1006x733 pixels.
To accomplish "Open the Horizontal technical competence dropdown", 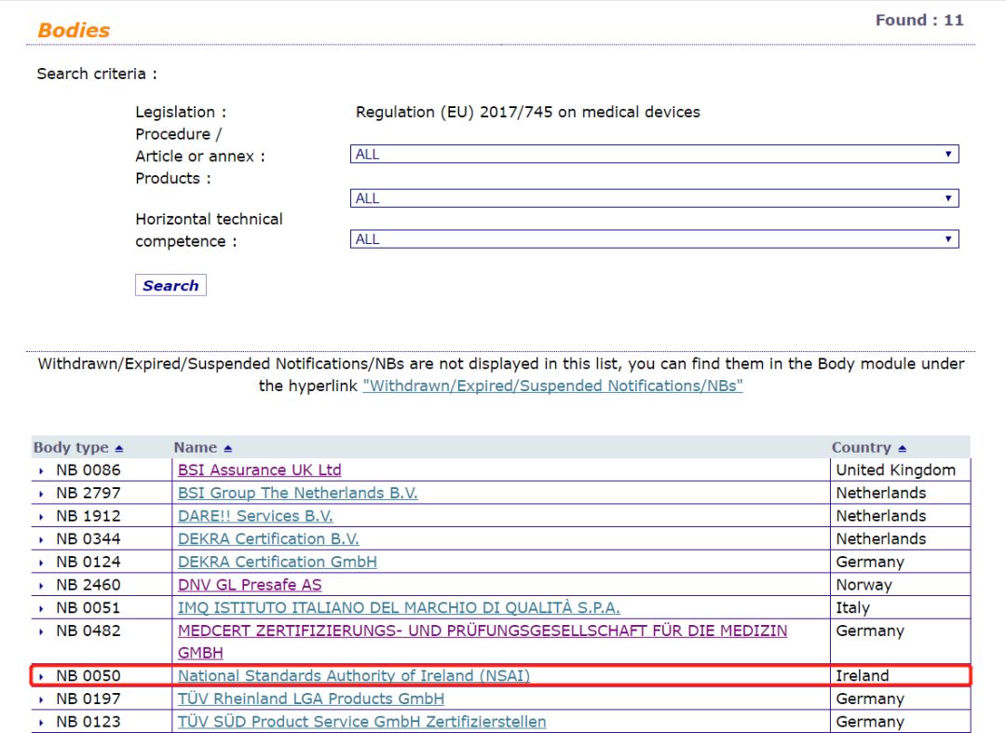I will (655, 239).
